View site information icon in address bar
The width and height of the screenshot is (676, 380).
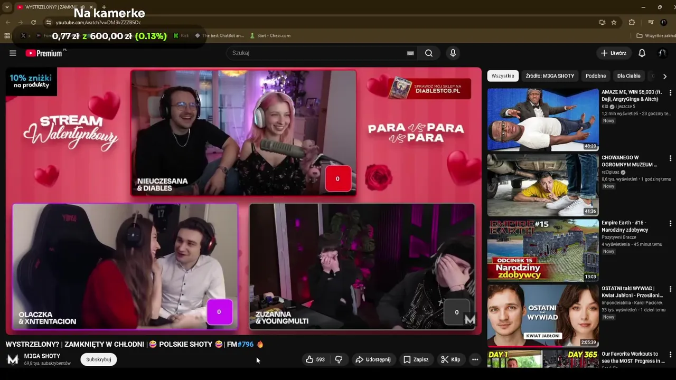pyautogui.click(x=49, y=22)
